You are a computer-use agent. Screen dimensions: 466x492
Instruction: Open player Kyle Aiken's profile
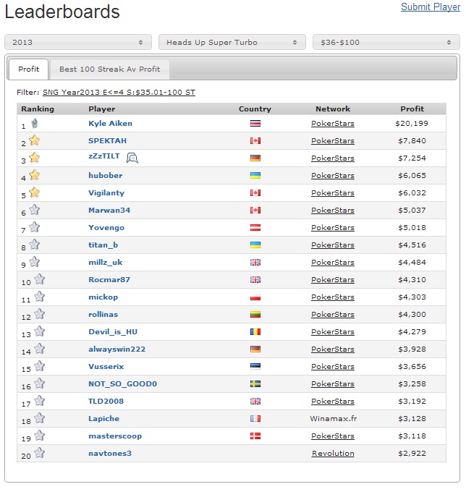(x=110, y=124)
